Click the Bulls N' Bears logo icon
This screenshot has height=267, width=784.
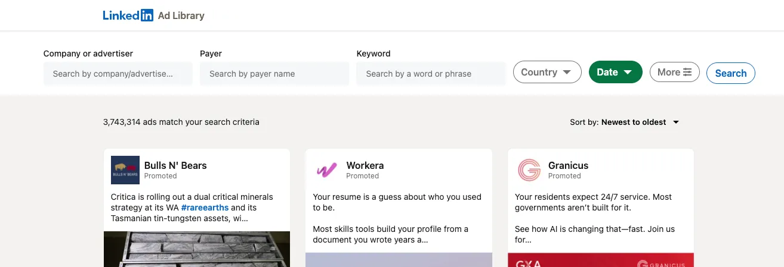(x=125, y=170)
